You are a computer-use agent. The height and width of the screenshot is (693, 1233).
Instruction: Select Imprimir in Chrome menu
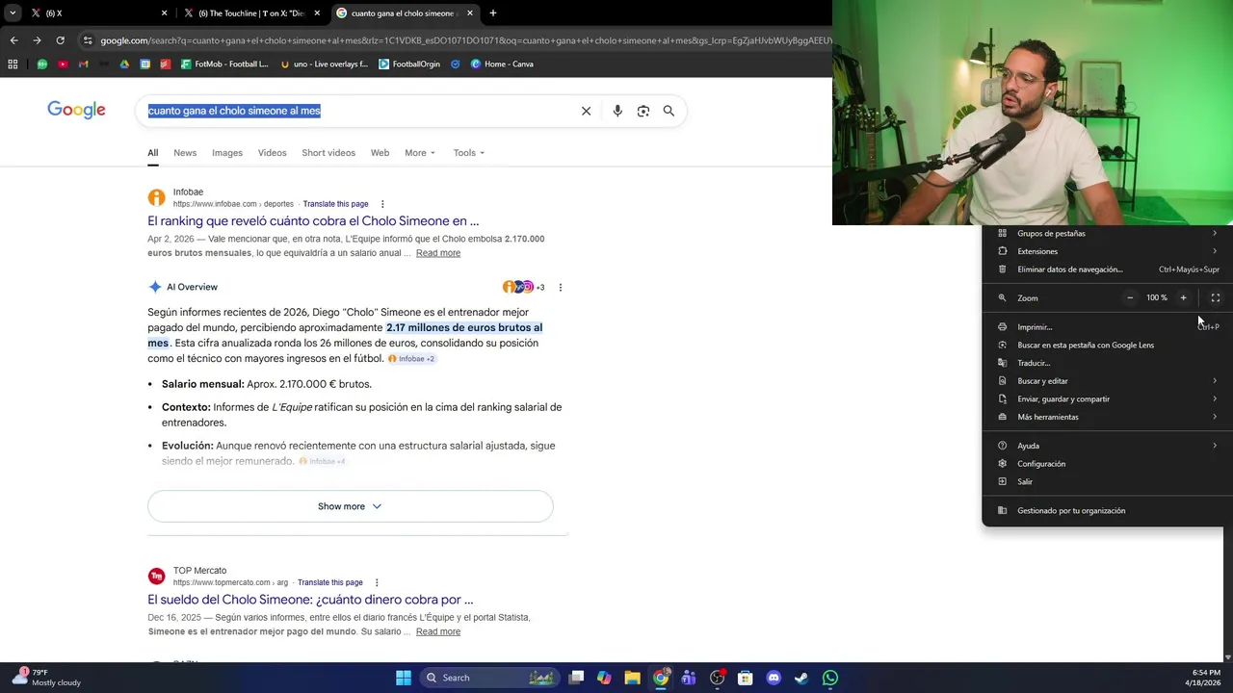coord(1107,327)
